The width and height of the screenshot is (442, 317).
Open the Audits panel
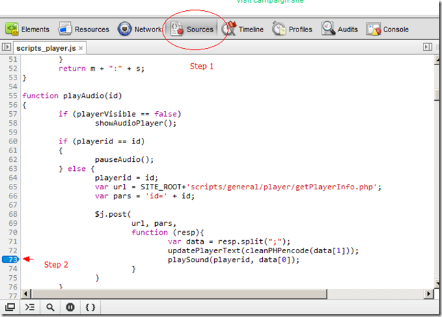click(340, 29)
